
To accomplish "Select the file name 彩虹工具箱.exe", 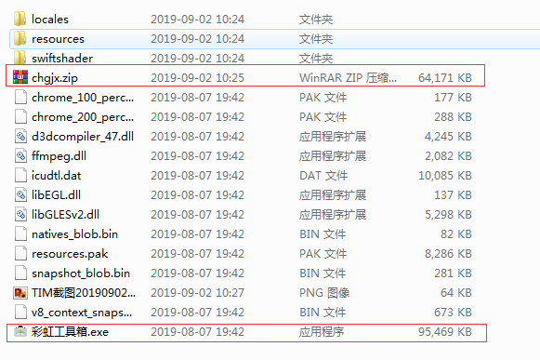I will pos(70,332).
